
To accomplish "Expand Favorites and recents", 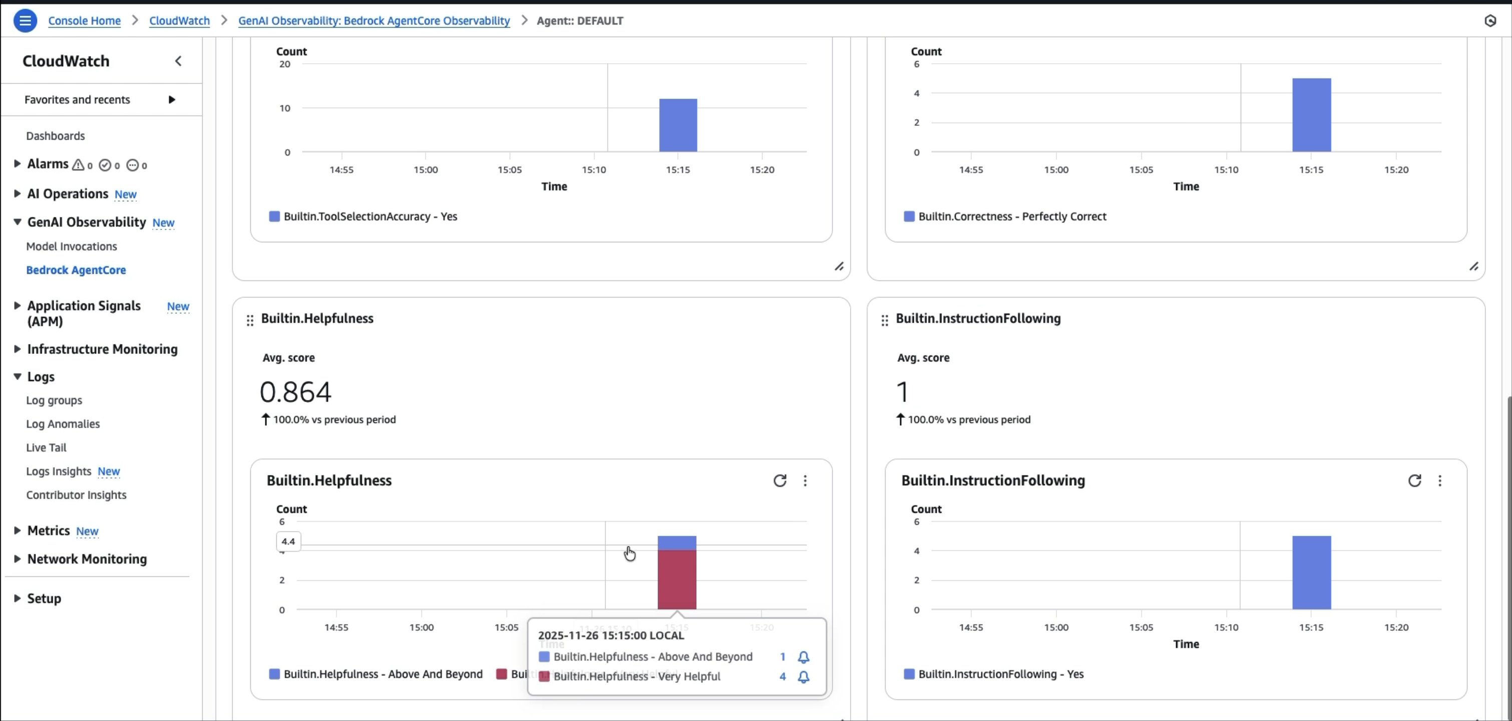I will 171,100.
